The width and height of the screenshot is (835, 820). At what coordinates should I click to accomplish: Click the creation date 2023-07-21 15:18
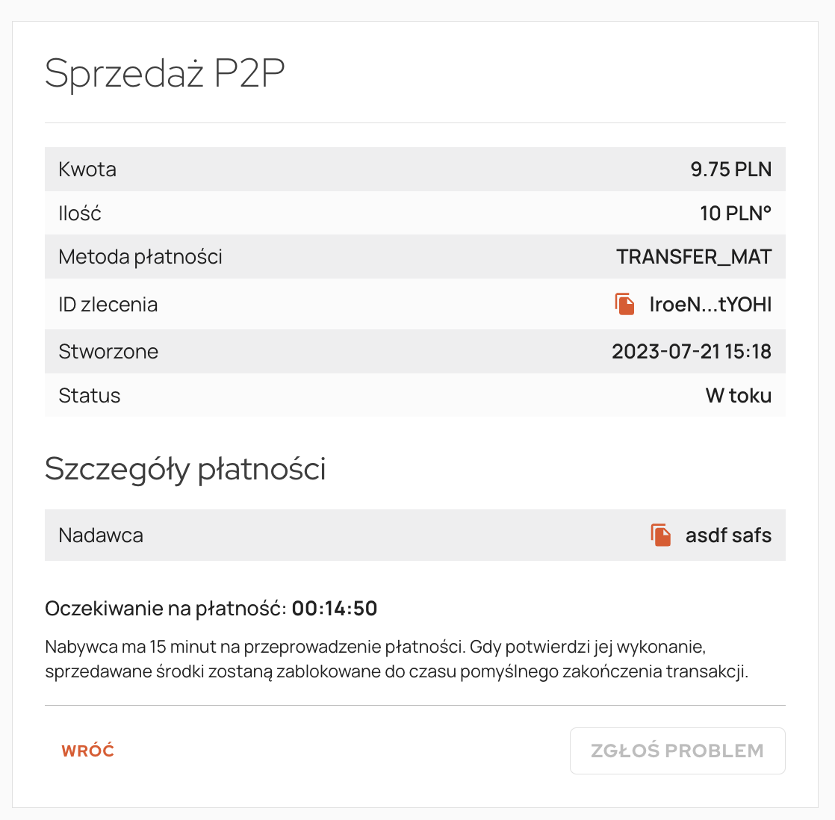pos(691,352)
